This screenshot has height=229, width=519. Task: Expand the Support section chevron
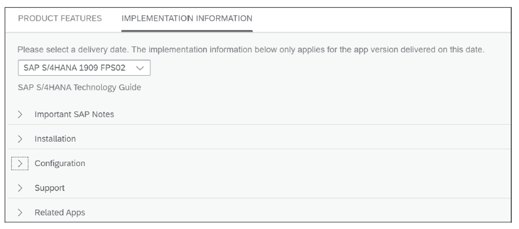point(20,188)
